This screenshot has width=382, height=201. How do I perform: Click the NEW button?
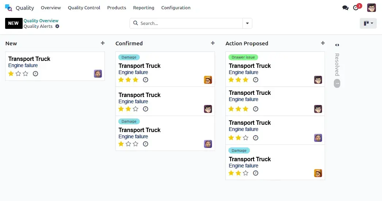coord(14,23)
